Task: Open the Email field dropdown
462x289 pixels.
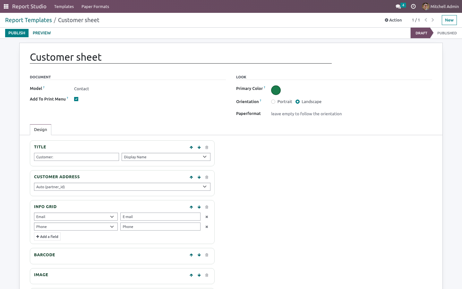Action: point(76,217)
